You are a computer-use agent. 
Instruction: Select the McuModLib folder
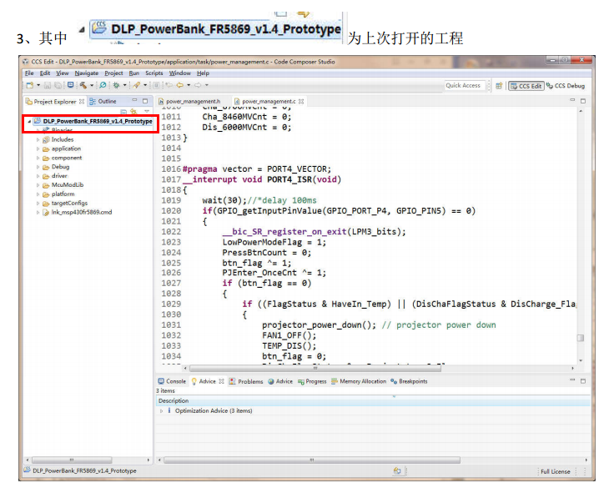(63, 185)
